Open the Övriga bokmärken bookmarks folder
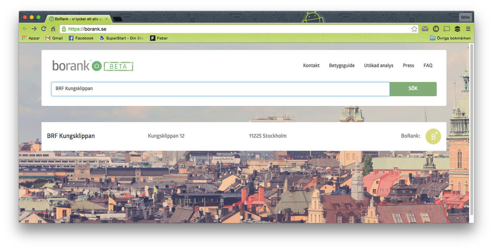 [450, 38]
